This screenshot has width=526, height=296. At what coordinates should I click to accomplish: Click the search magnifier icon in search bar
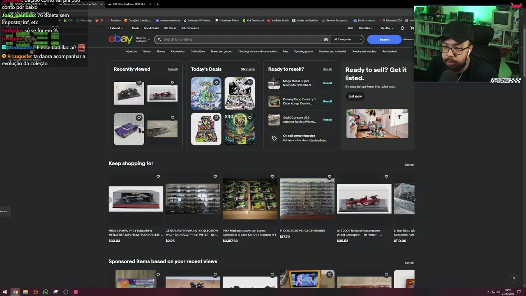coord(159,39)
